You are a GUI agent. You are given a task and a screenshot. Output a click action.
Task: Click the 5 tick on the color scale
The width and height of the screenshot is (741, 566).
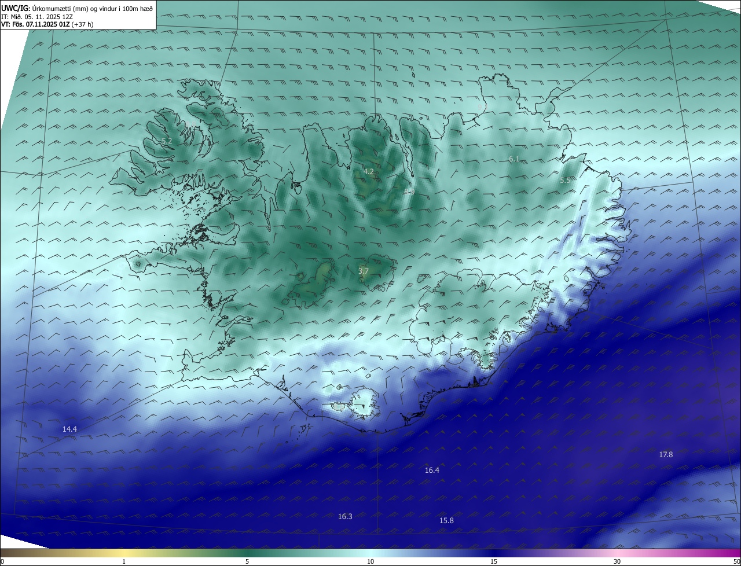tap(247, 561)
